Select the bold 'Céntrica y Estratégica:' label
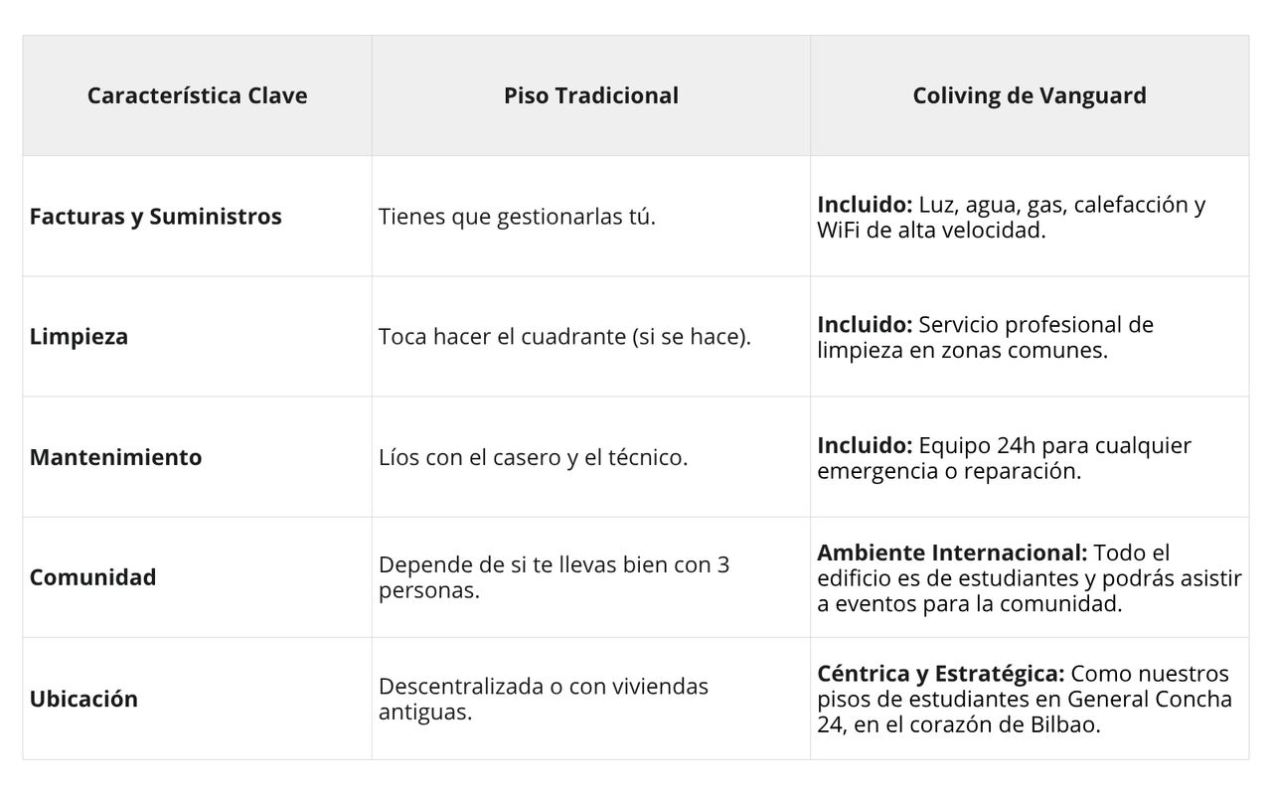This screenshot has height=795, width=1272. click(x=940, y=674)
